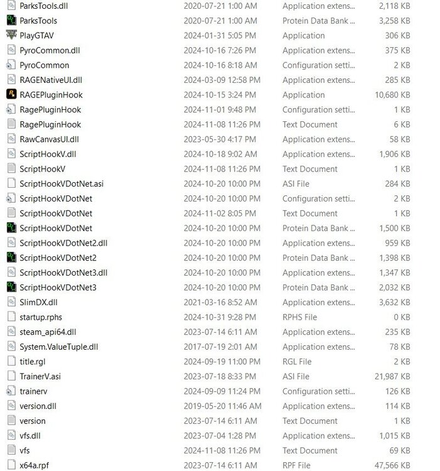The image size is (440, 471).
Task: Click the 10,680 KB size value
Action: tap(392, 95)
